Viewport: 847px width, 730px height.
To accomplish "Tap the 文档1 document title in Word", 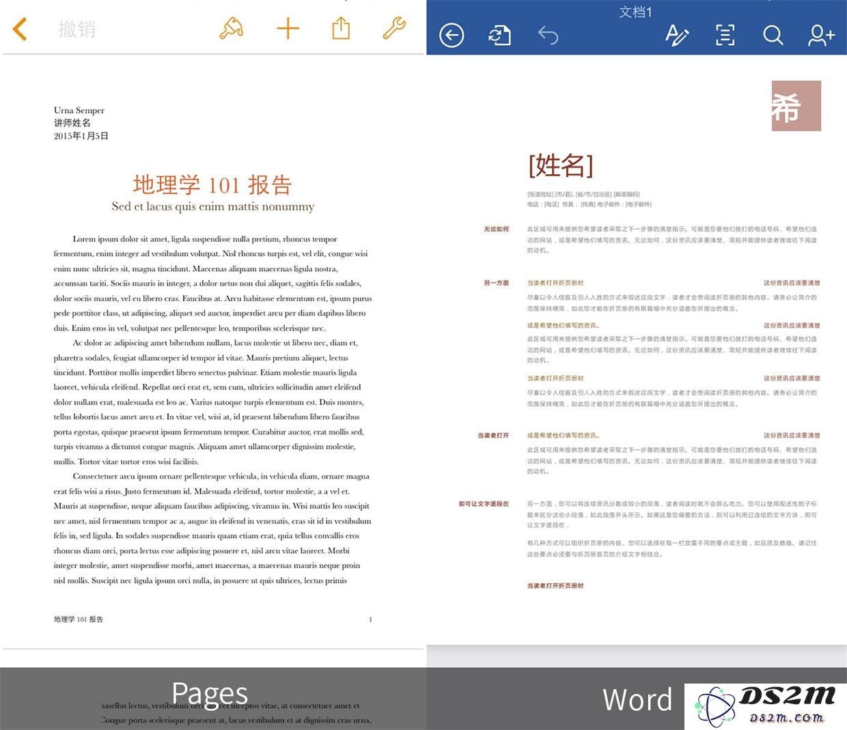I will [x=635, y=12].
